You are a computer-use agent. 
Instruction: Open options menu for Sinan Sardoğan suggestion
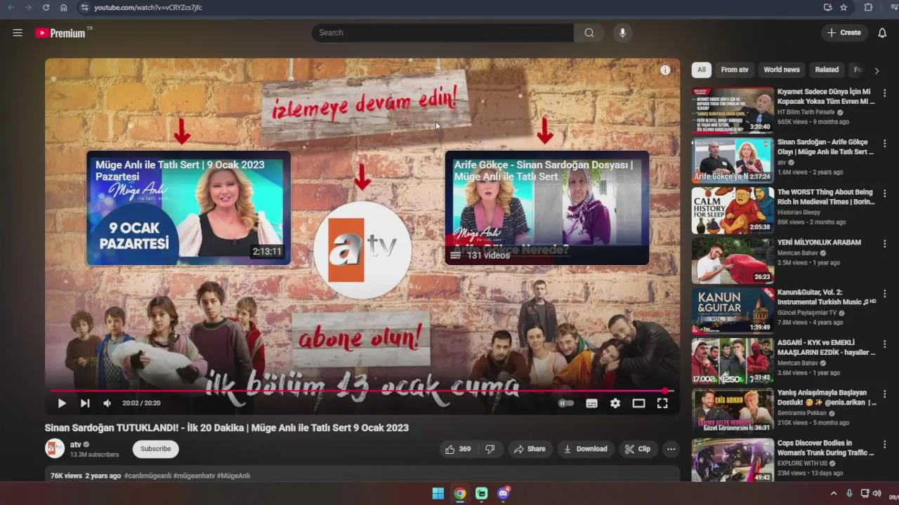[x=885, y=144]
